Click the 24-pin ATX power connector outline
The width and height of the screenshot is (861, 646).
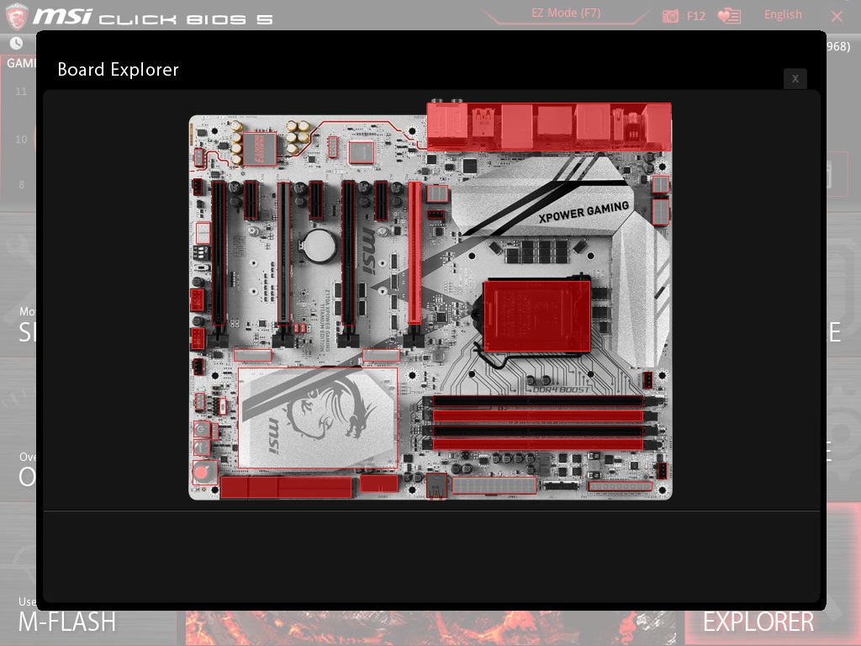494,485
